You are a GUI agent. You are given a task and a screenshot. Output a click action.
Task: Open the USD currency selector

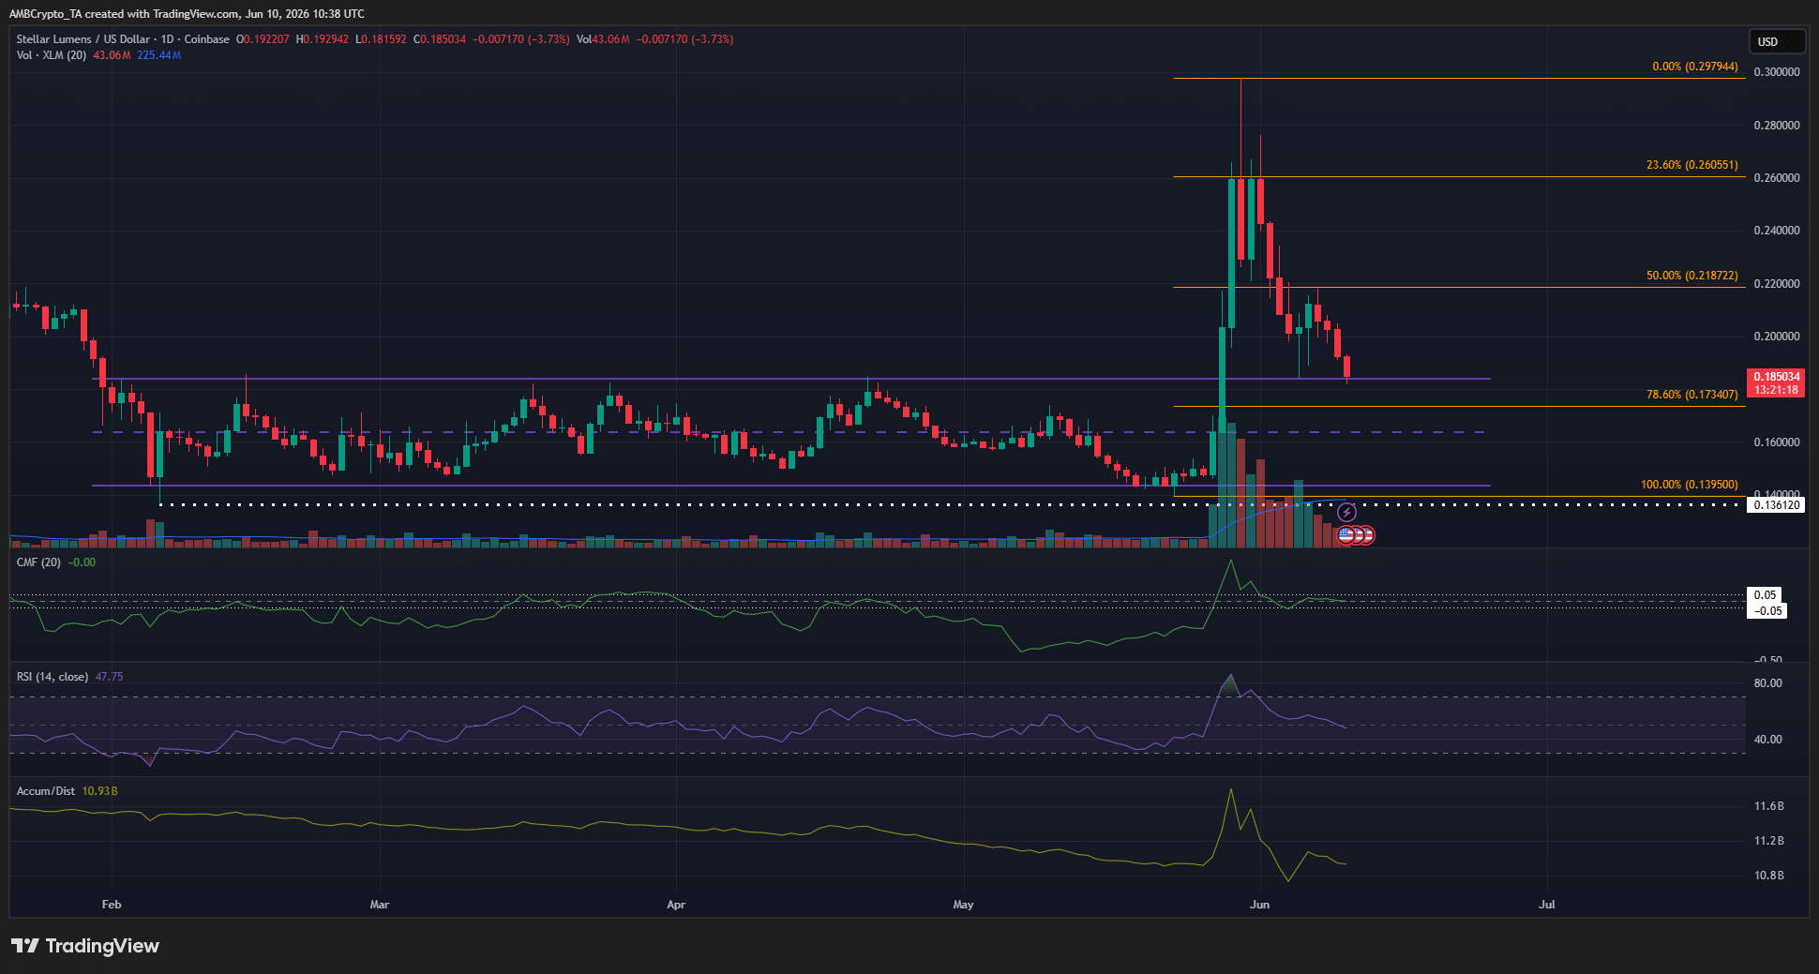coord(1776,41)
